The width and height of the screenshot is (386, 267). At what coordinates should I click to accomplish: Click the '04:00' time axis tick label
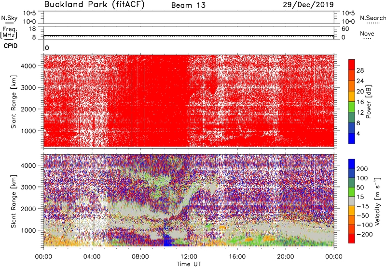click(92, 257)
